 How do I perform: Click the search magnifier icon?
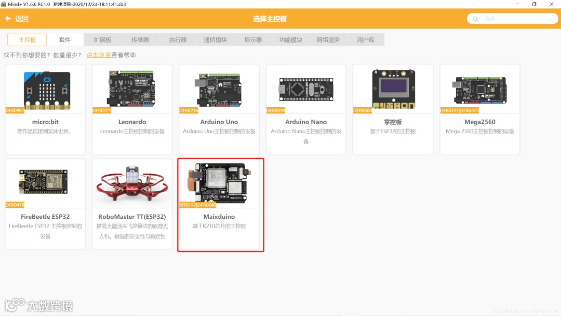click(475, 19)
